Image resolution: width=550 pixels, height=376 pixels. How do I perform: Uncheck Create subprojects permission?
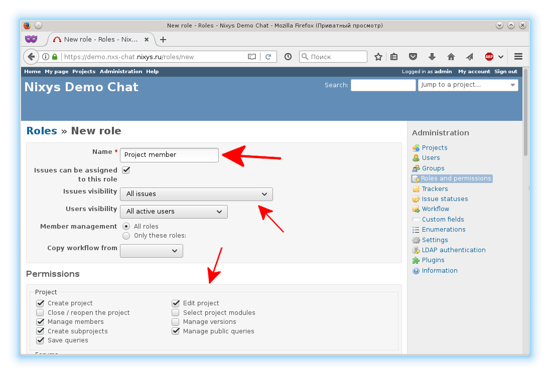point(40,331)
